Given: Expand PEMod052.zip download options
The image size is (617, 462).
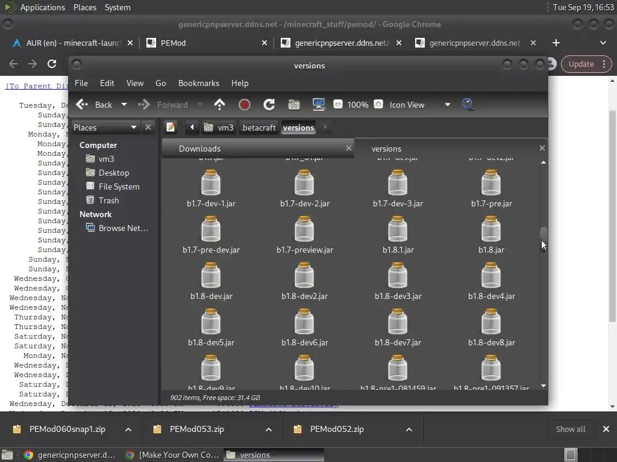Looking at the screenshot, I should click(409, 430).
